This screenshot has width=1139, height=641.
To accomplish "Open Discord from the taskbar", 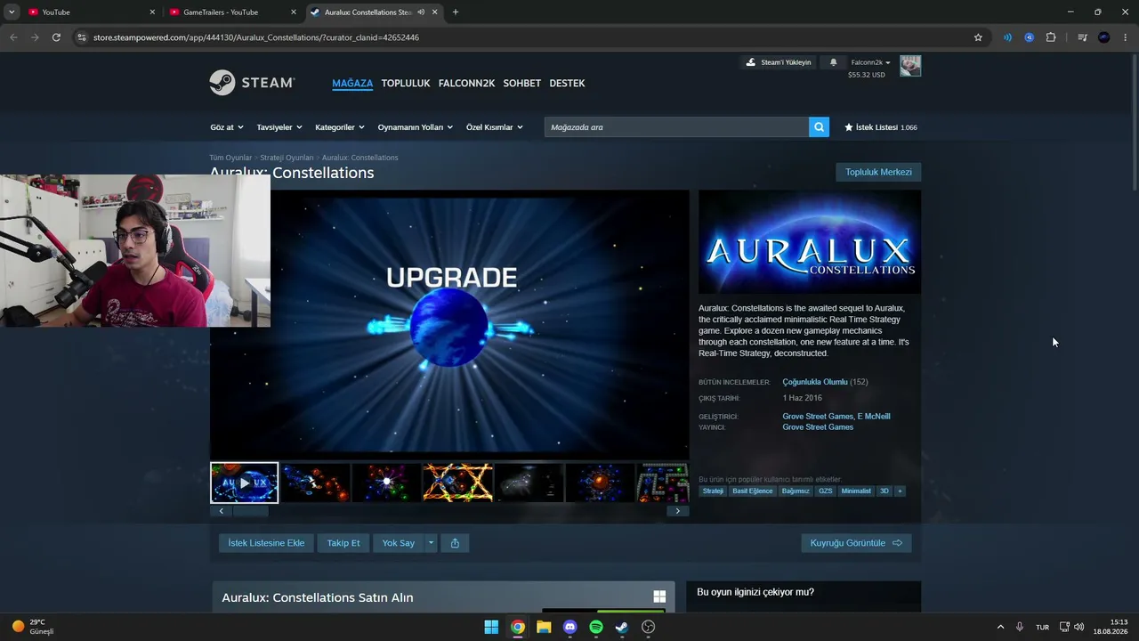I will (x=570, y=627).
